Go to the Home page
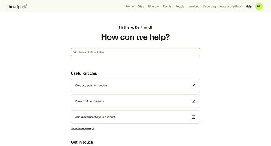Image resolution: width=271 pixels, height=146 pixels. click(130, 6)
